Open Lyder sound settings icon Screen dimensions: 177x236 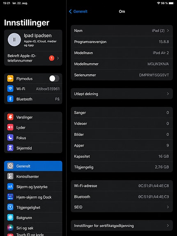pos(10,127)
